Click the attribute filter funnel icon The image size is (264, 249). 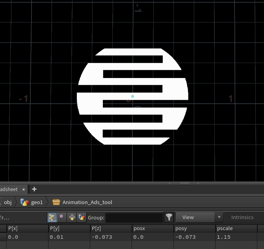(x=169, y=217)
